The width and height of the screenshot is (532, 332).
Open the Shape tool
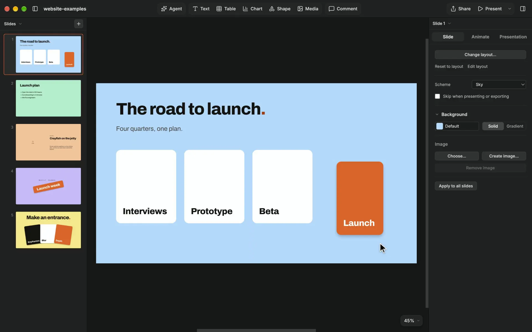[280, 9]
